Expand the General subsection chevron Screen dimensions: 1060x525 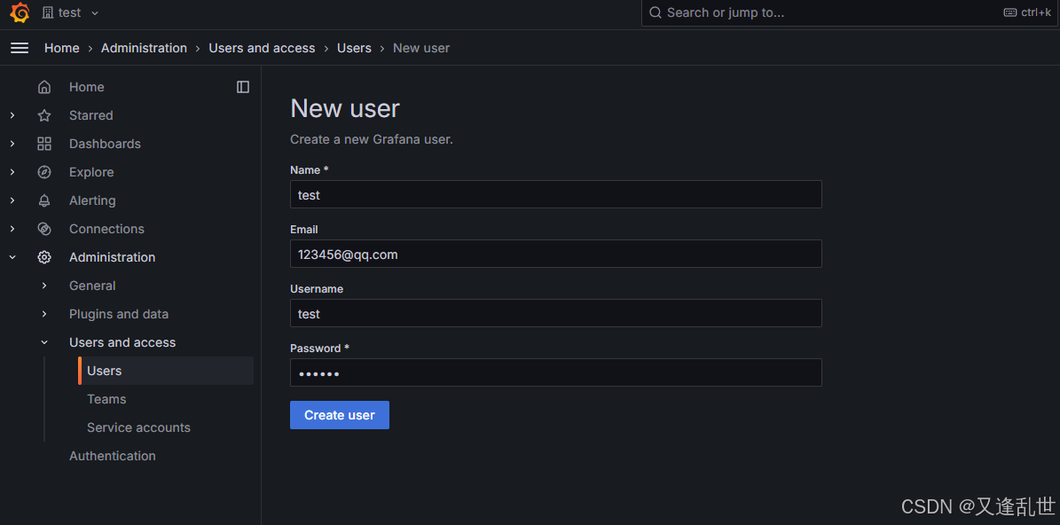pos(44,286)
